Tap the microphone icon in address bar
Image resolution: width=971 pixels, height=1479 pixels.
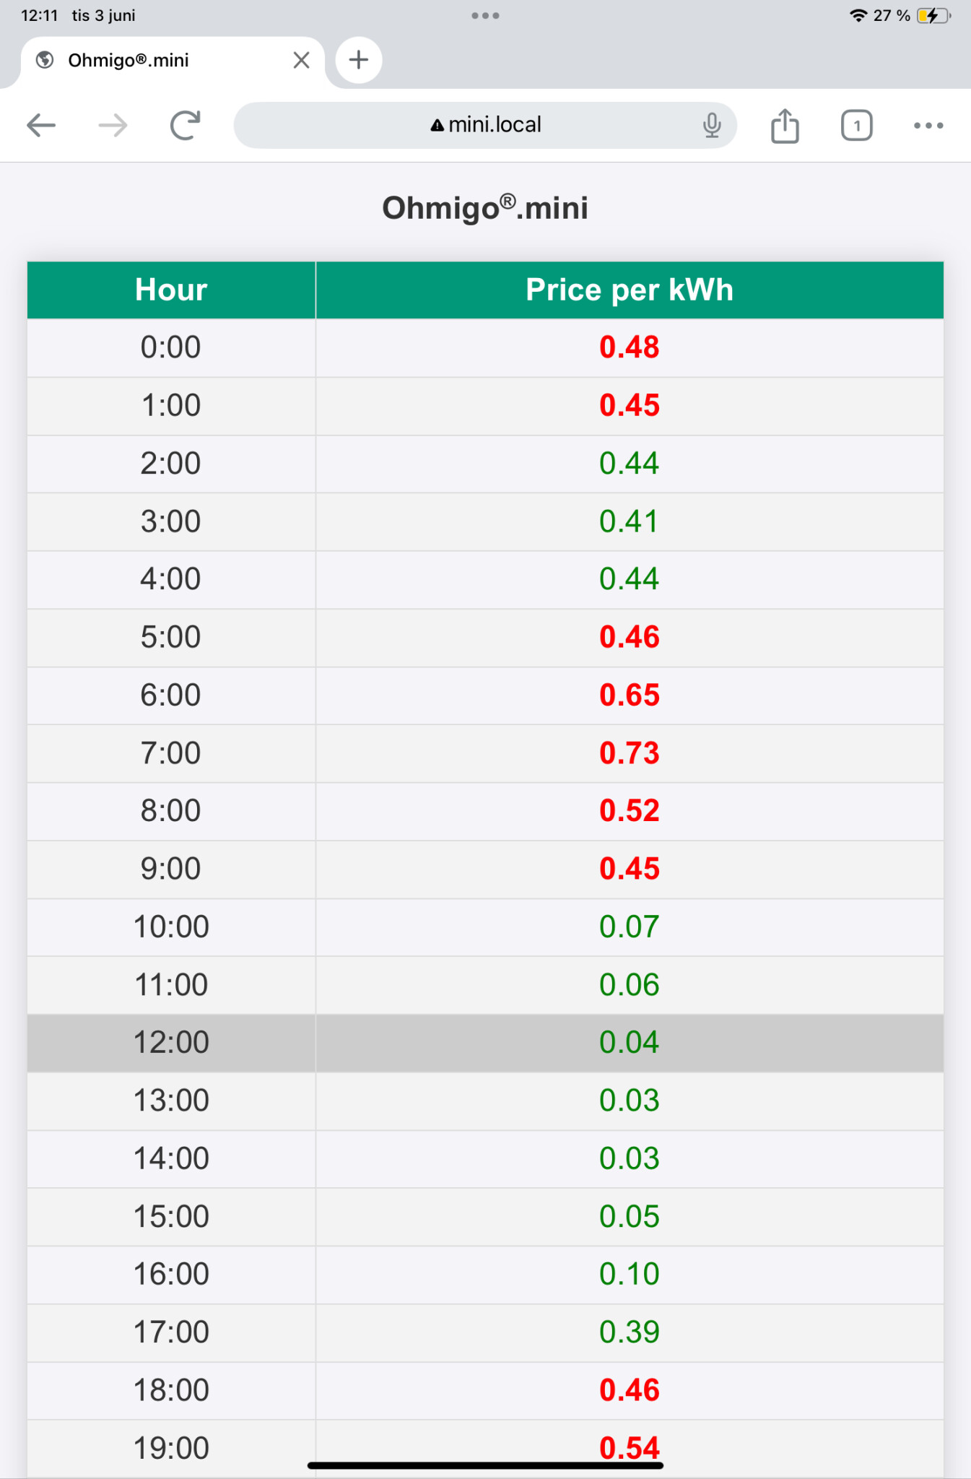(x=711, y=125)
